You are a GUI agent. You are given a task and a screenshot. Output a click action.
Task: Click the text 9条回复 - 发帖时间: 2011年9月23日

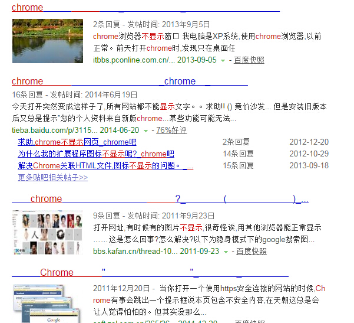[154, 216]
